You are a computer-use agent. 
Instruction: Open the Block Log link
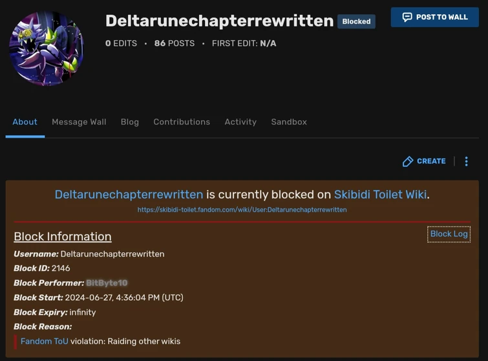(x=449, y=234)
